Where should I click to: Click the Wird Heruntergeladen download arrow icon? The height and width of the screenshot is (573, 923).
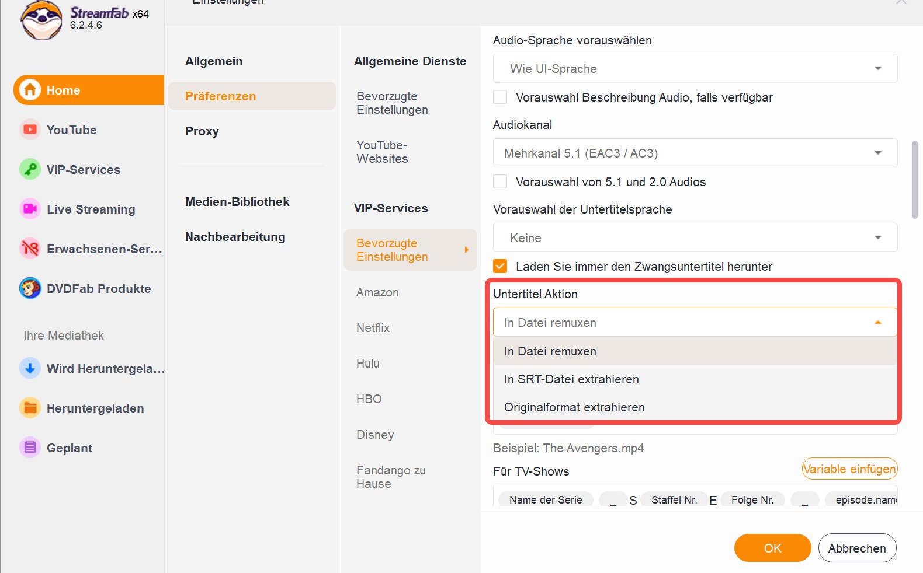tap(30, 368)
